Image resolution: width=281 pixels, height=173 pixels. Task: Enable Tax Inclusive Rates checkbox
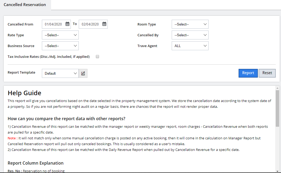tap(97, 57)
